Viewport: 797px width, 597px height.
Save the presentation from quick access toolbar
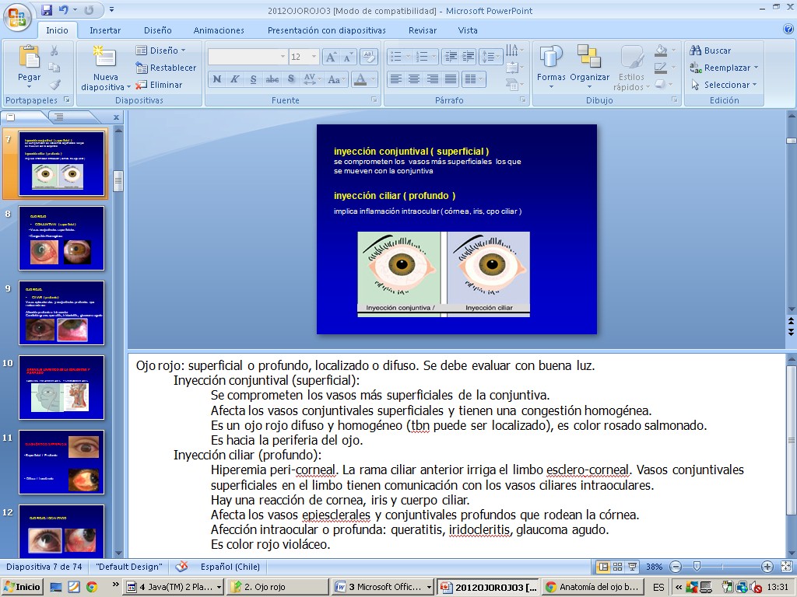coord(47,10)
